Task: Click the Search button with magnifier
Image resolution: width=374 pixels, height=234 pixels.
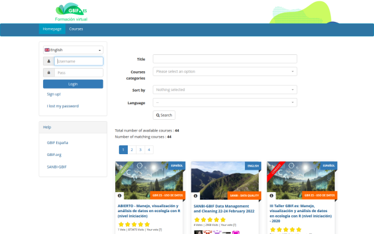Action: click(x=164, y=115)
